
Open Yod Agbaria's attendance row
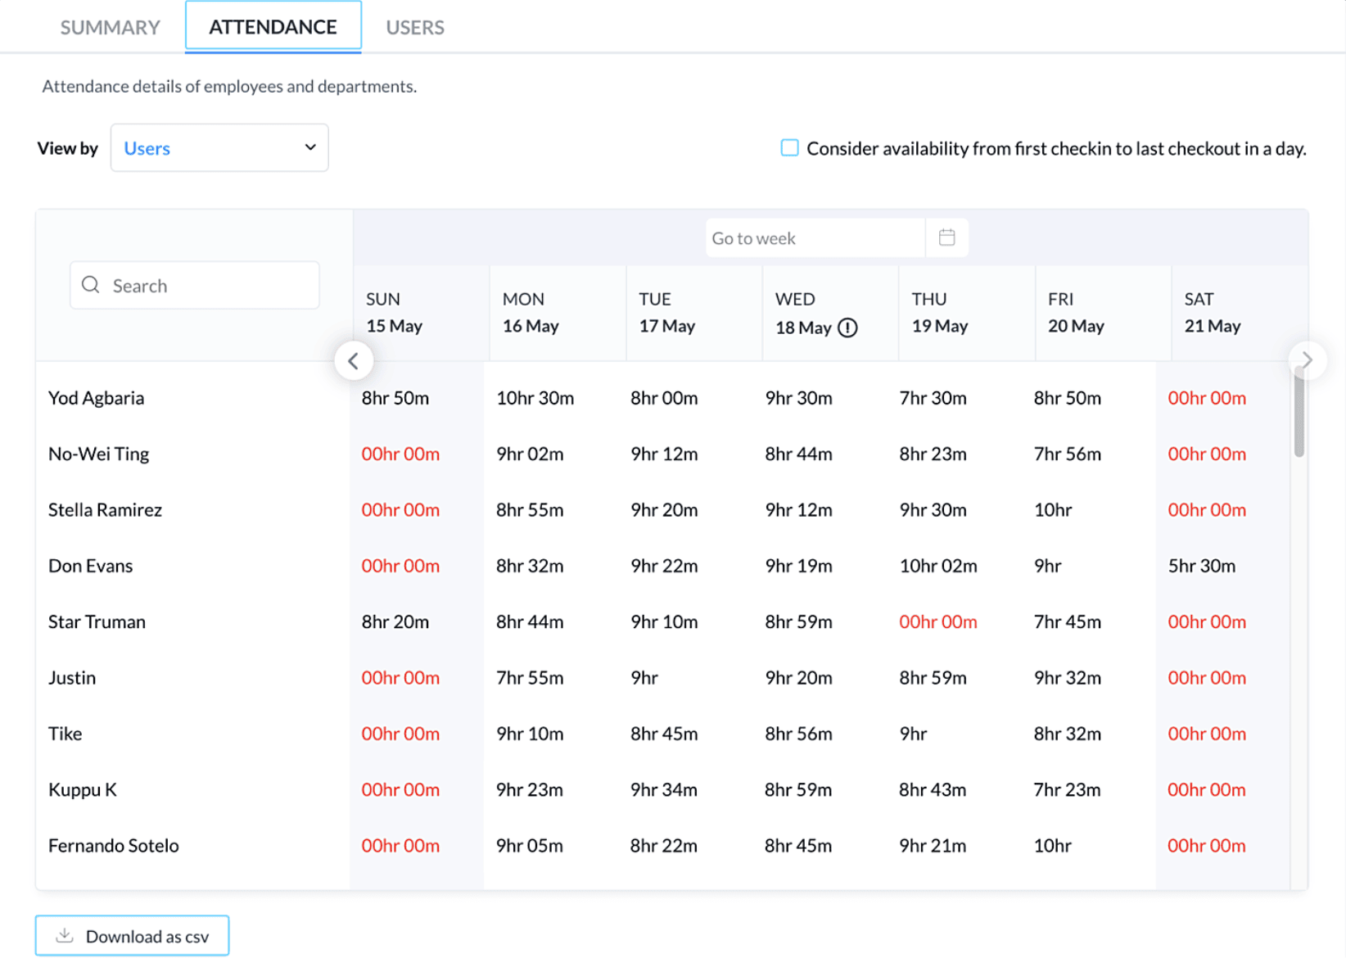(x=97, y=398)
